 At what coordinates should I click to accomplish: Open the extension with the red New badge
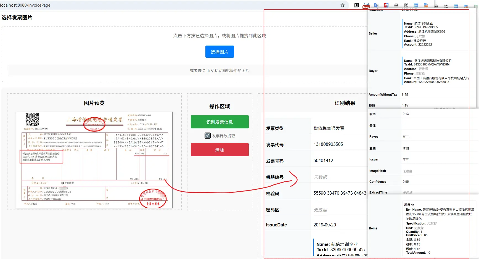coord(366,6)
